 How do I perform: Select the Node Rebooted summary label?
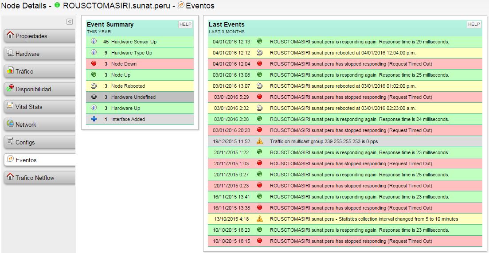(128, 86)
